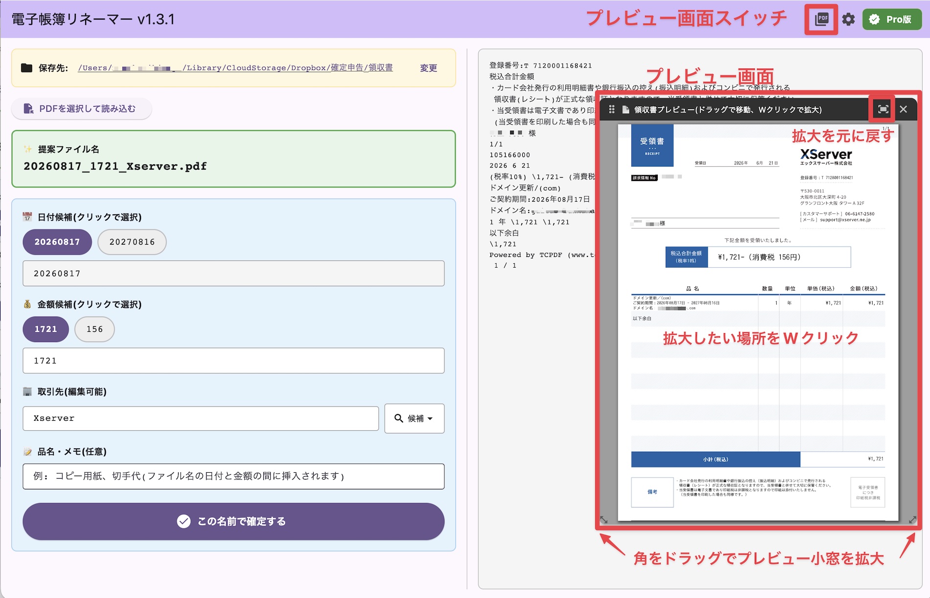930x598 pixels.
Task: Click the receipt PDF page in preview
Action: point(758,322)
